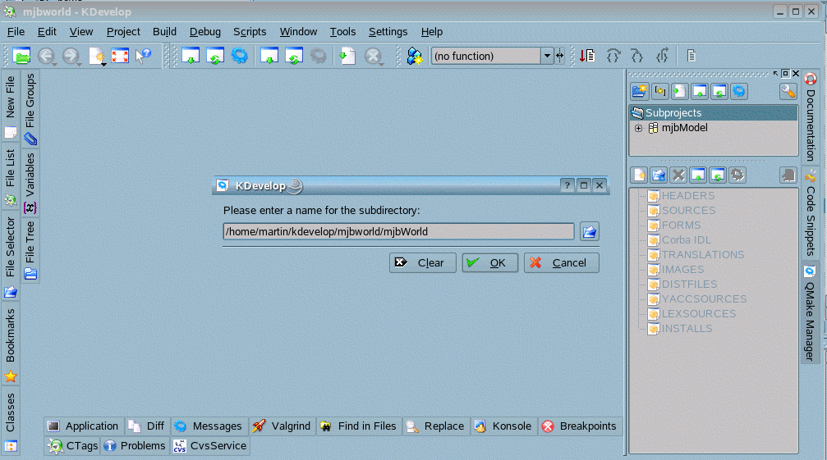Open the (no function) navigation dropdown
Image resolution: width=827 pixels, height=460 pixels.
pos(547,56)
